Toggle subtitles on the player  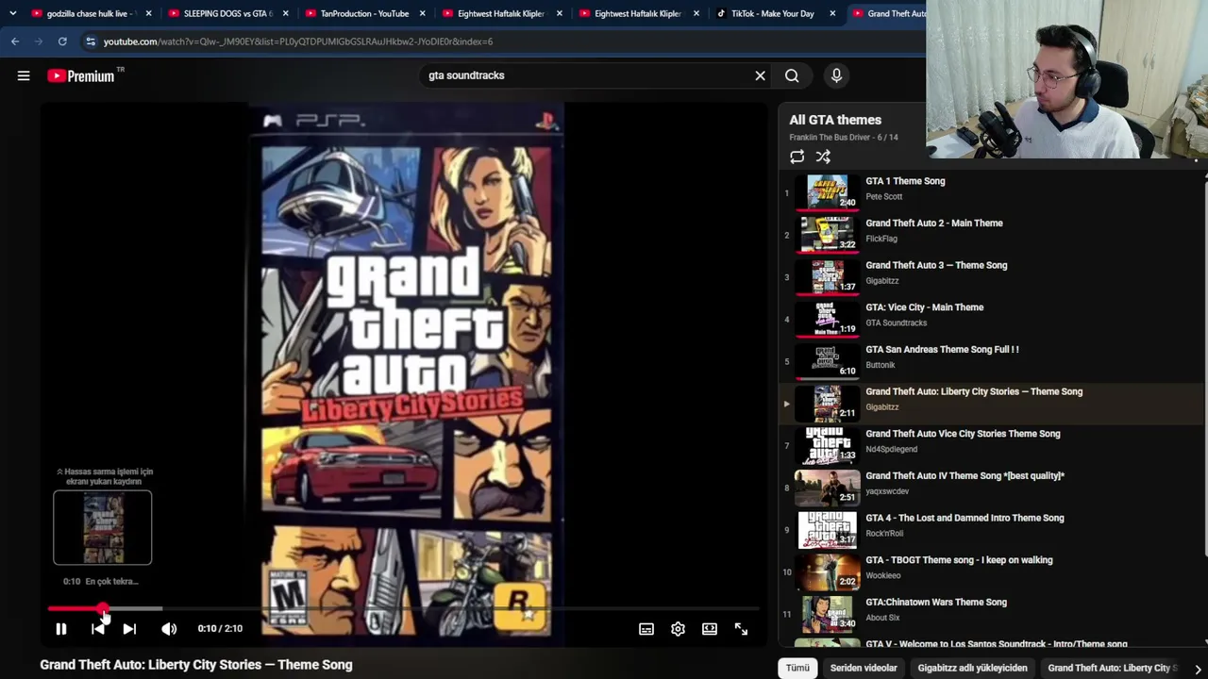pyautogui.click(x=646, y=629)
